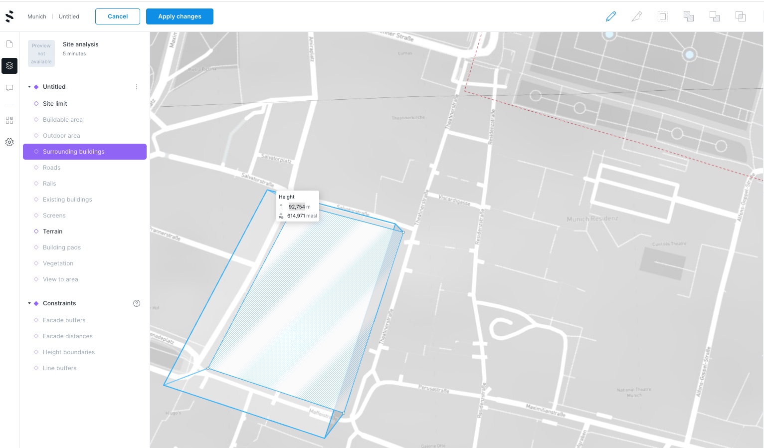
Task: Select the Terrain layer
Action: 52,231
